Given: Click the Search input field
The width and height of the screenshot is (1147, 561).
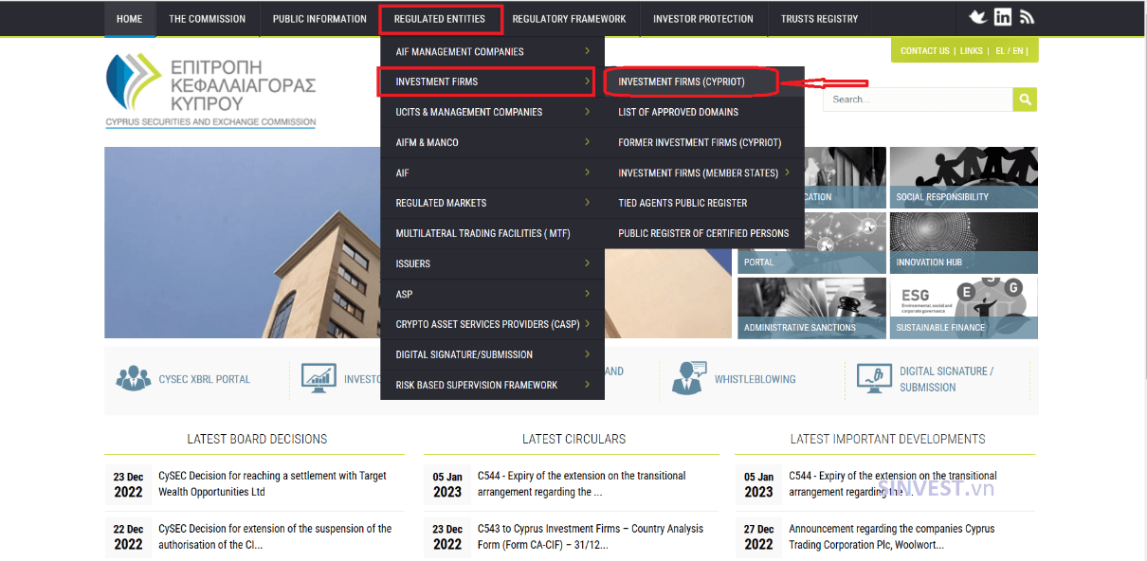Looking at the screenshot, I should [917, 100].
